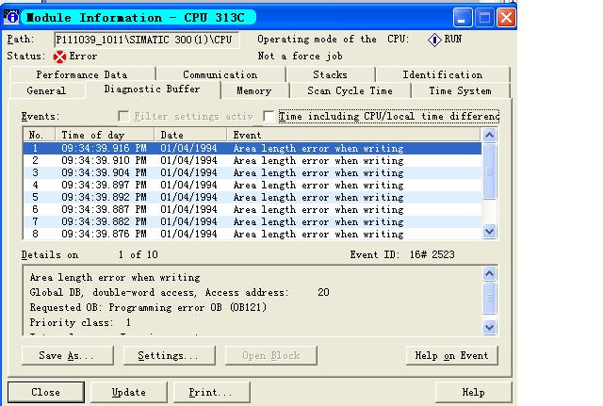Image resolution: width=603 pixels, height=406 pixels.
Task: Click the Save As... button
Action: point(68,356)
